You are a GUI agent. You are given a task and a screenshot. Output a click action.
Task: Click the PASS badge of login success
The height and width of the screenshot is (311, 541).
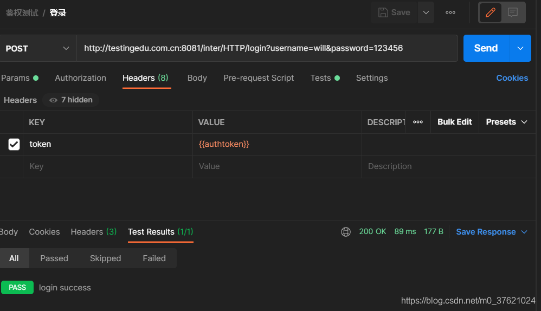[x=17, y=288]
